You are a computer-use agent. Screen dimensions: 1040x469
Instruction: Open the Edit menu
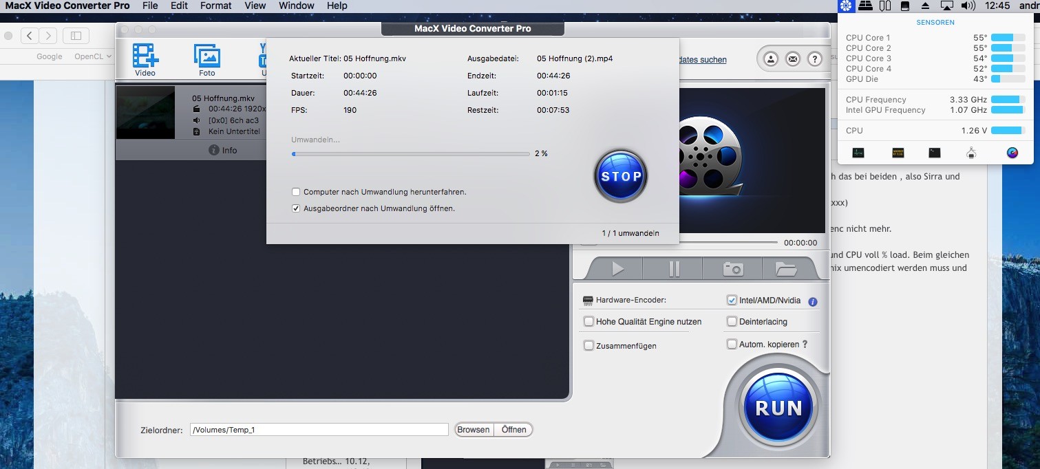click(179, 6)
